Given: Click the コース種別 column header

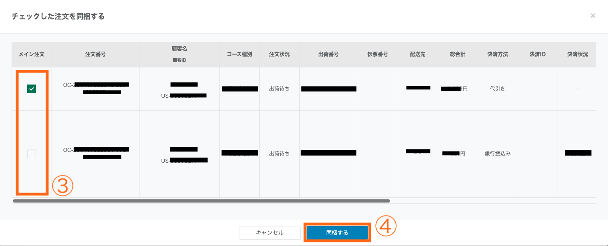Looking at the screenshot, I should coord(239,54).
